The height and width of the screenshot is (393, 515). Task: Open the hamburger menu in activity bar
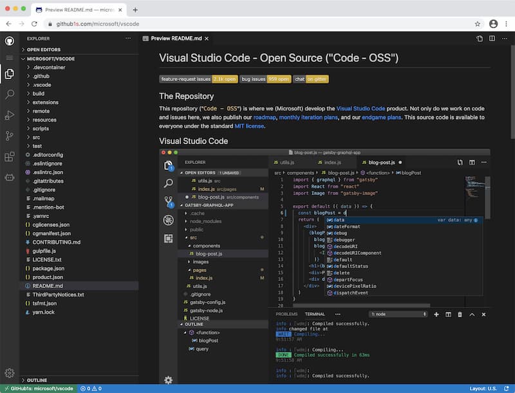tap(10, 58)
